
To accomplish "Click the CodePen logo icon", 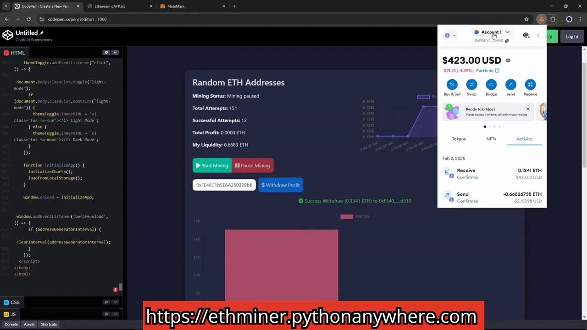I will [8, 35].
